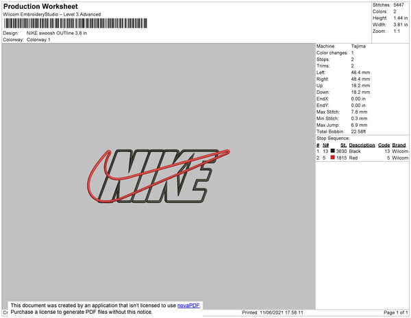
Task: Click the 'N#' column header
Action: pyautogui.click(x=326, y=145)
